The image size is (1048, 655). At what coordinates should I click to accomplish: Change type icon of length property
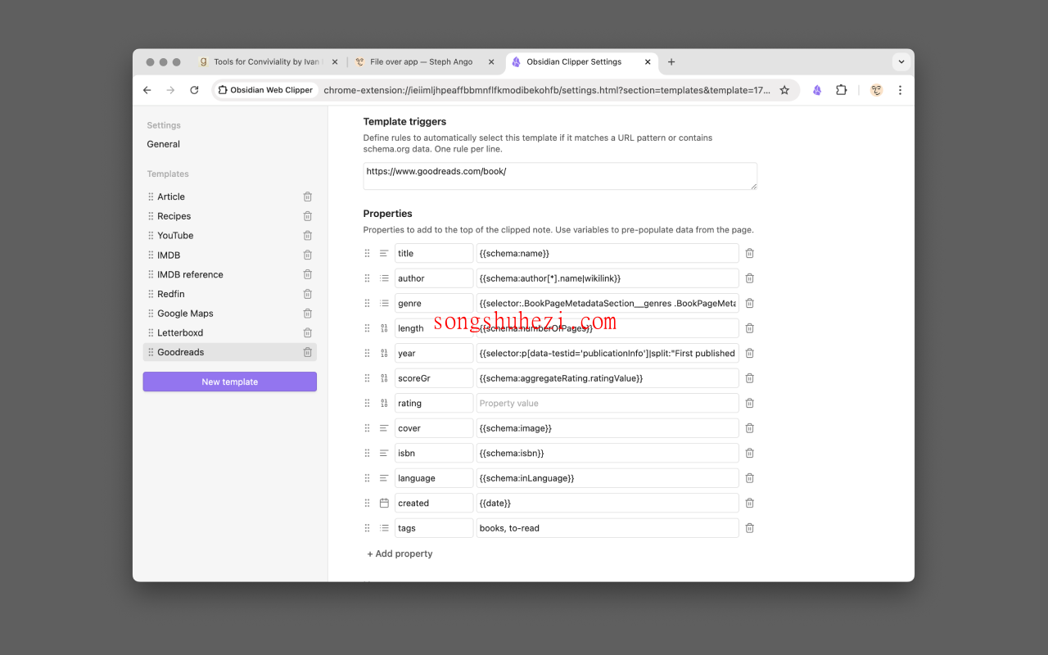[x=384, y=328]
